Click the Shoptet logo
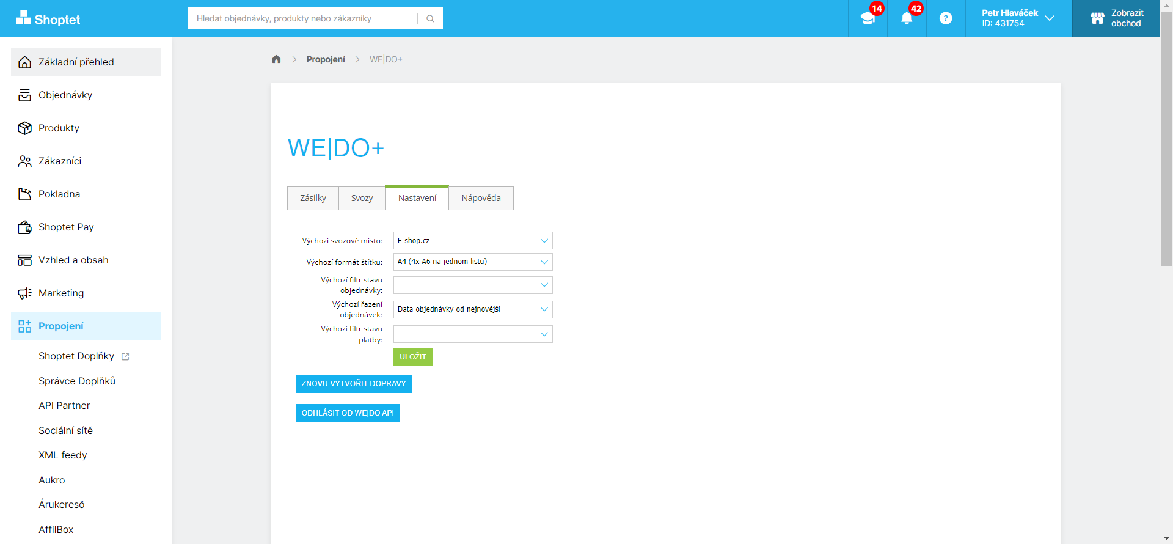1173x544 pixels. click(48, 18)
